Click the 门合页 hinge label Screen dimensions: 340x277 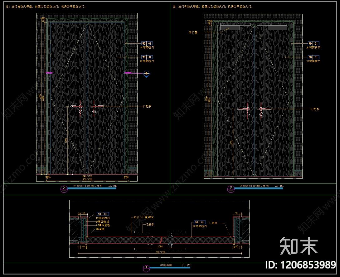point(213,223)
